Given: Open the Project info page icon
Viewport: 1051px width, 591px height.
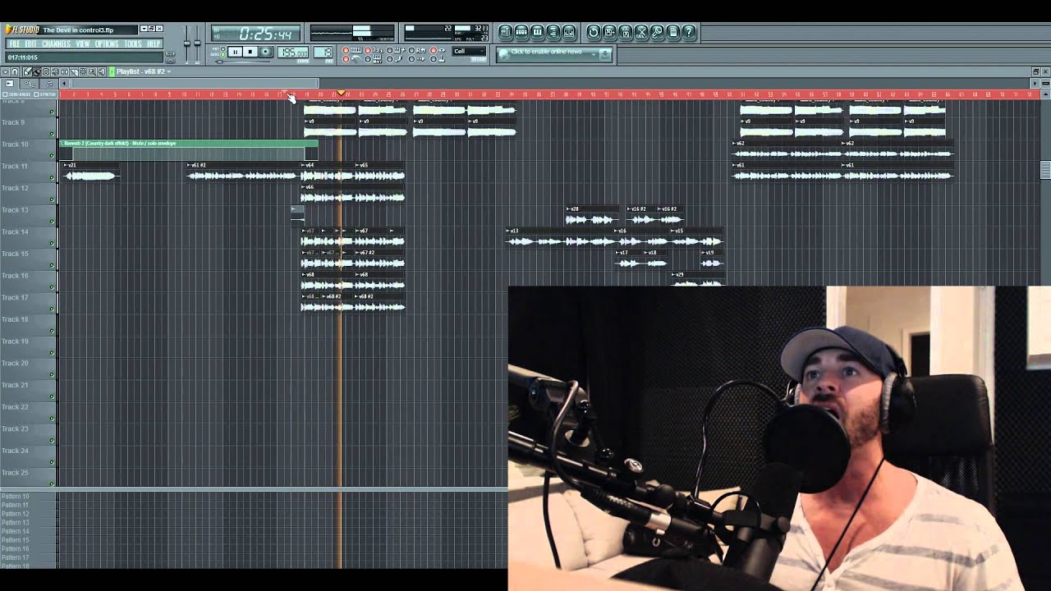Looking at the screenshot, I should [x=673, y=32].
